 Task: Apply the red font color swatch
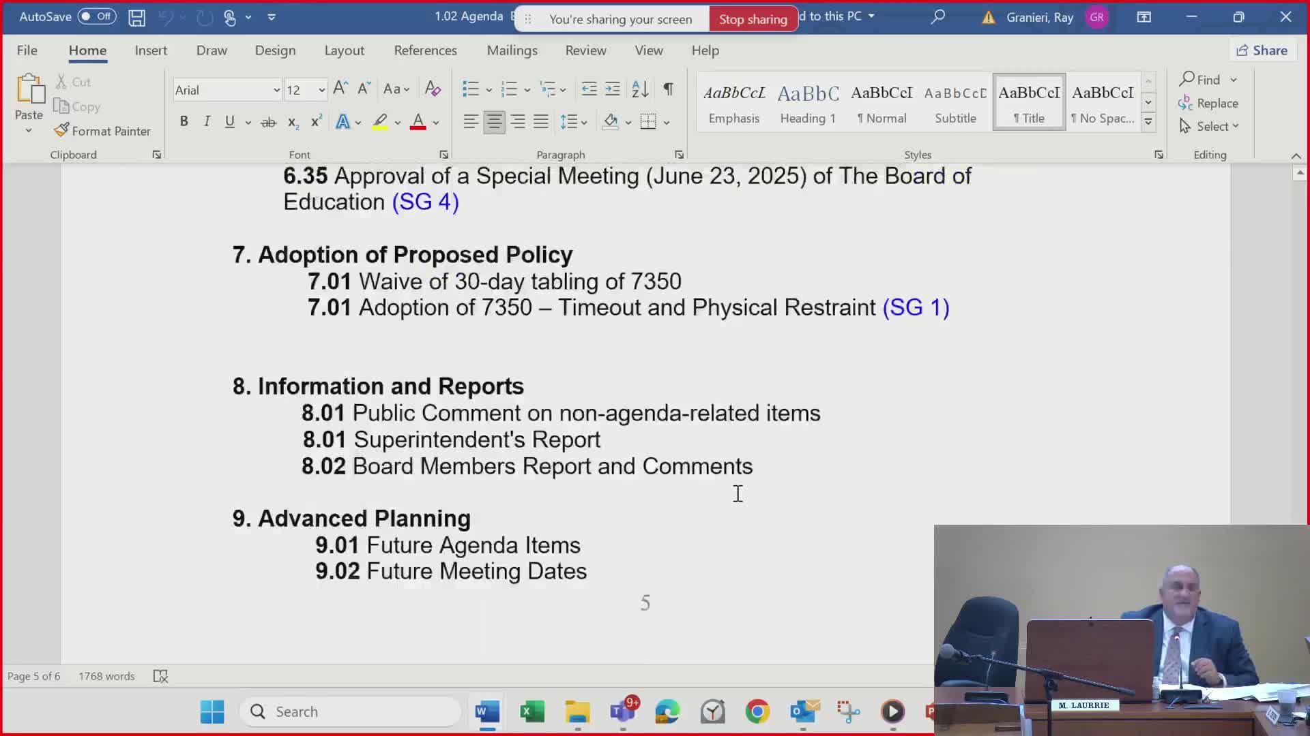[x=418, y=122]
